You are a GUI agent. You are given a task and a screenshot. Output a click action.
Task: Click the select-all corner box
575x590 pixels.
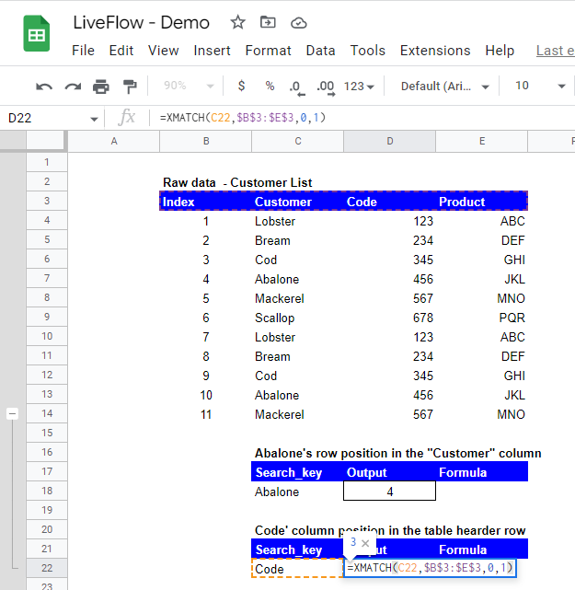pos(47,141)
